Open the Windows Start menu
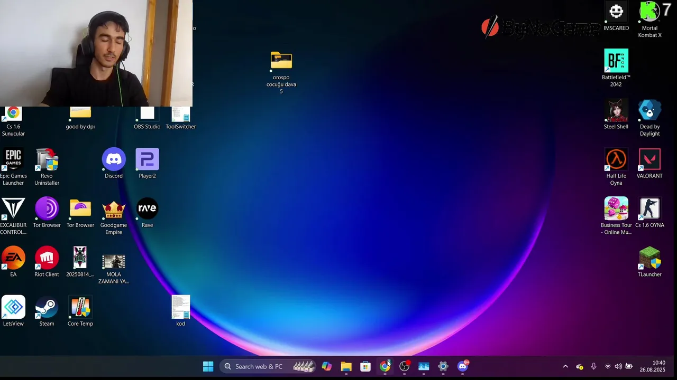 tap(208, 366)
